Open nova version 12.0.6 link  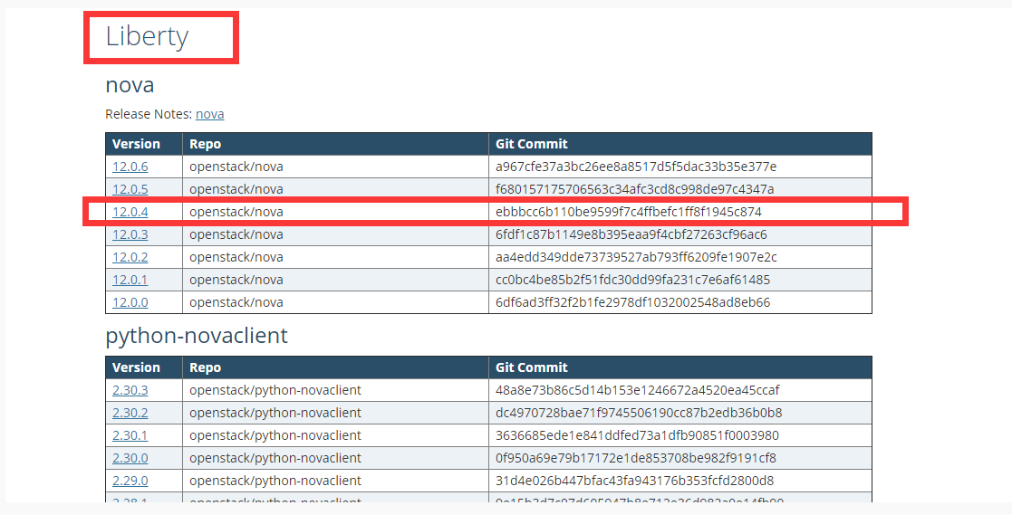[130, 167]
